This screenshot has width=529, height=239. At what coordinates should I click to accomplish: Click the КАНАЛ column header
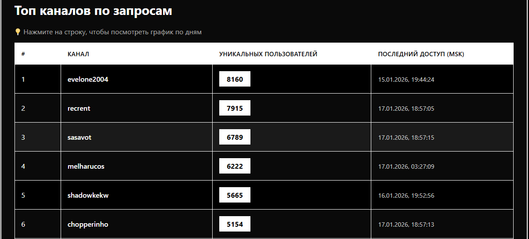point(78,54)
